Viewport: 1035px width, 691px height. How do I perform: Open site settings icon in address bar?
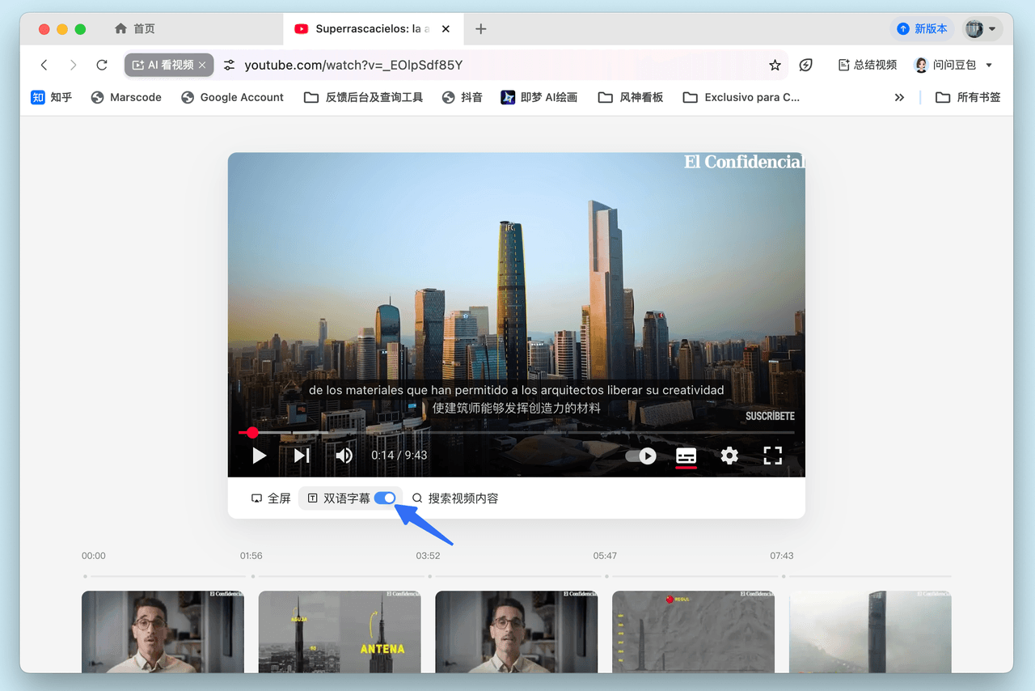point(230,65)
